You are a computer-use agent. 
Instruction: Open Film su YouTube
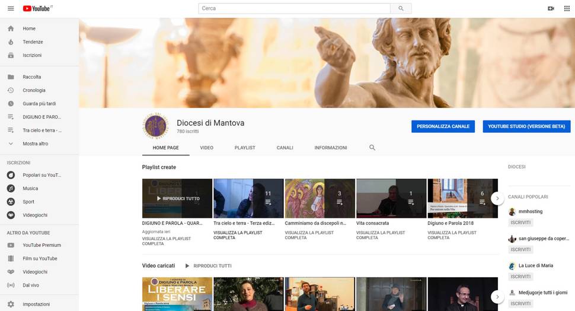(x=39, y=259)
